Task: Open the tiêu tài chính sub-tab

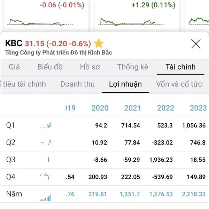Action: (23, 84)
